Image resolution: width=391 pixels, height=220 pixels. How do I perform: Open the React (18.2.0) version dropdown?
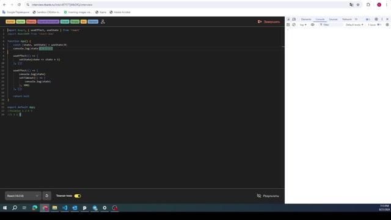click(x=23, y=196)
